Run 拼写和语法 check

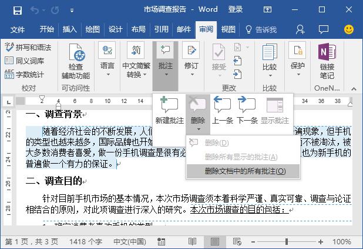point(28,48)
